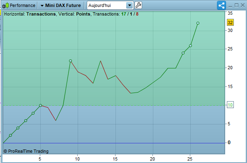Select the data point at transaction 5
This screenshot has height=163, width=247.
[x=41, y=105]
